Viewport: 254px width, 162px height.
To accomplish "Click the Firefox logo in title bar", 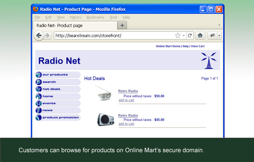I will [36, 9].
